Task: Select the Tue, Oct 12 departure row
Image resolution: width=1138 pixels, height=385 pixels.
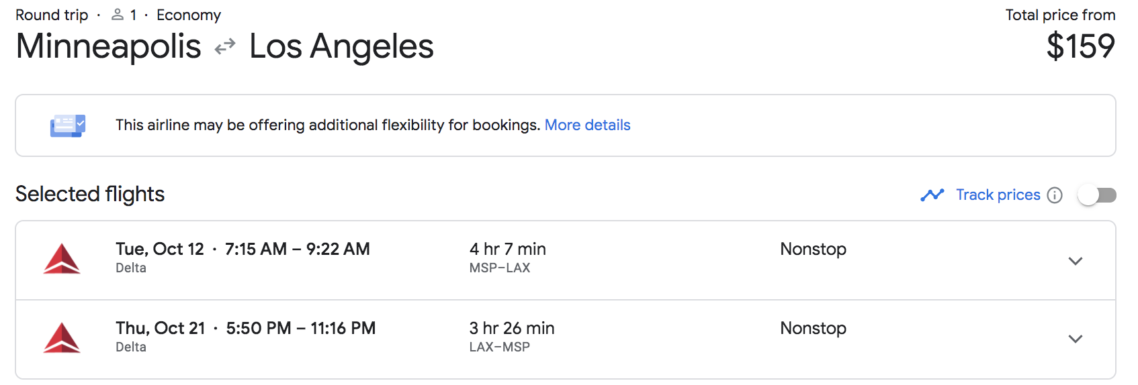Action: pos(566,260)
